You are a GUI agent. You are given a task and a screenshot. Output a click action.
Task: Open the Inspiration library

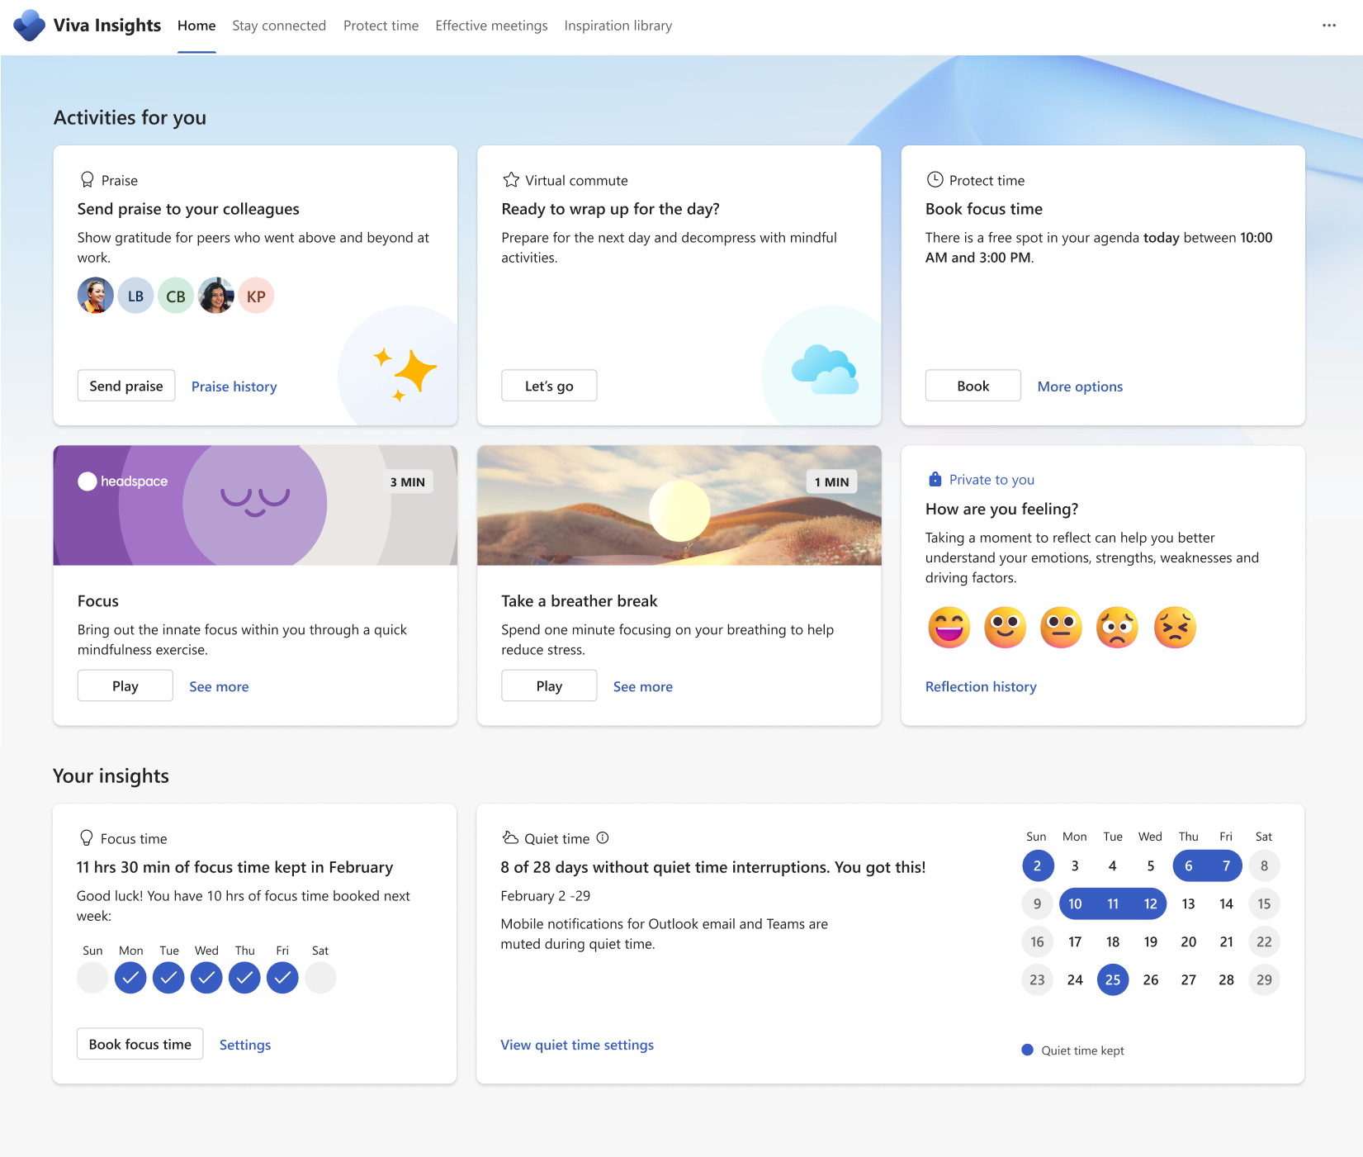pos(618,26)
